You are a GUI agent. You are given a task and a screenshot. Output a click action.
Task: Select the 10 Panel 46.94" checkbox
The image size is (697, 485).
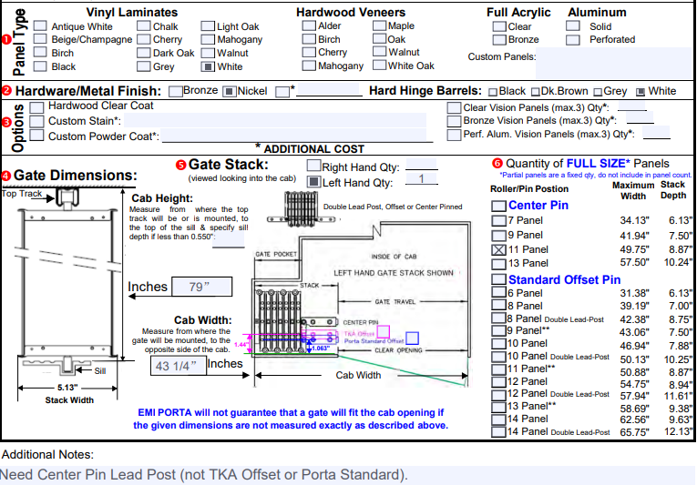(x=498, y=344)
